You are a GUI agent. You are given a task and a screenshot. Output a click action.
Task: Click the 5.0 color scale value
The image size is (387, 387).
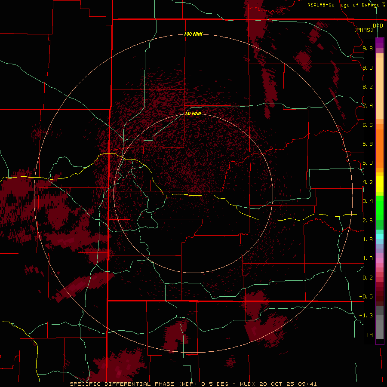(x=368, y=163)
